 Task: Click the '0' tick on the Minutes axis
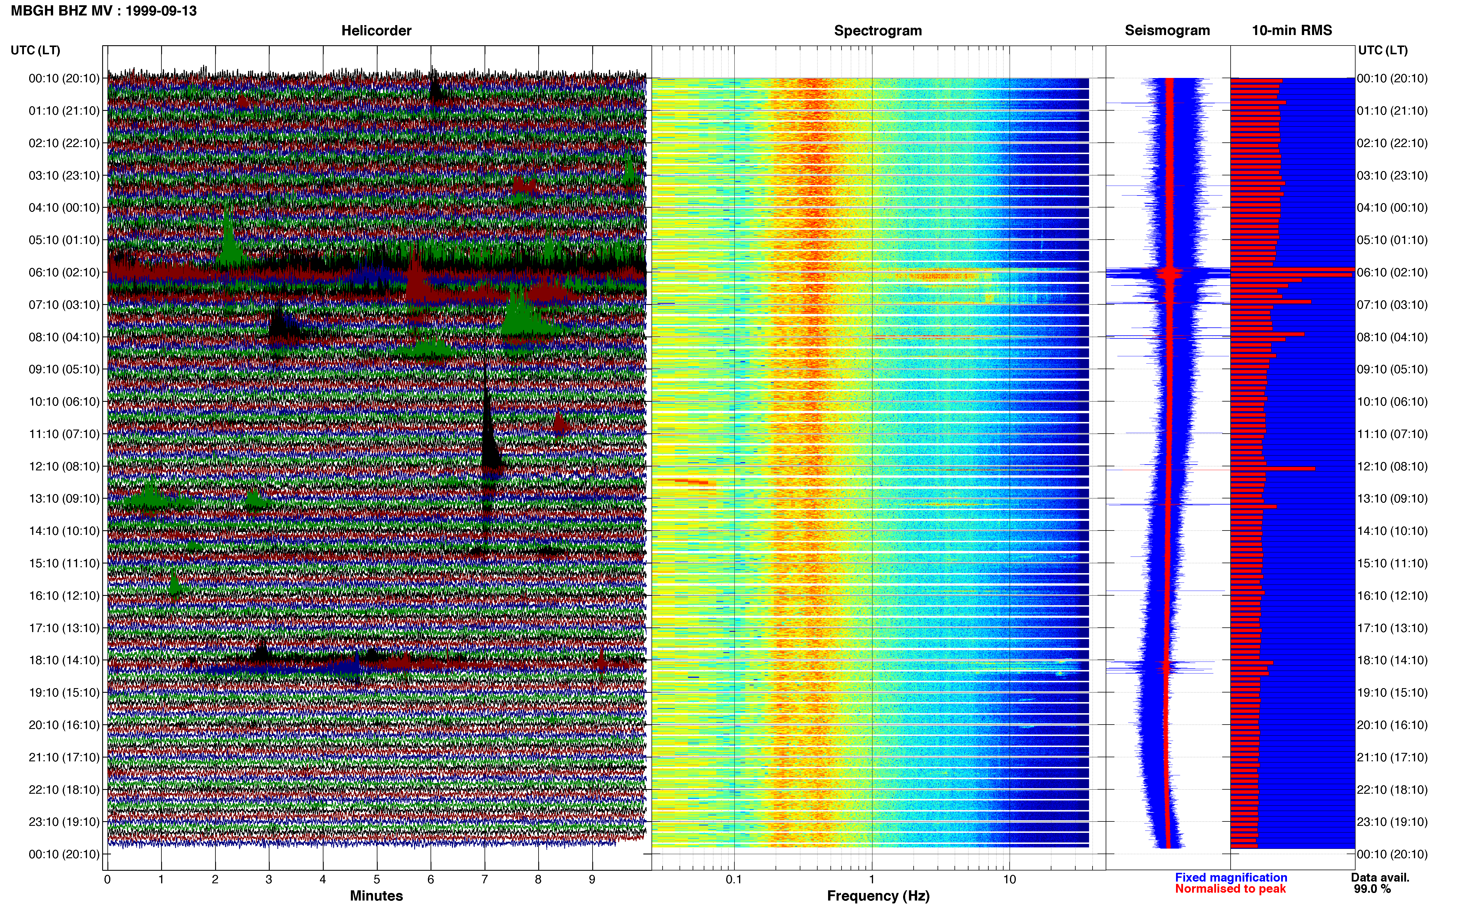[107, 880]
